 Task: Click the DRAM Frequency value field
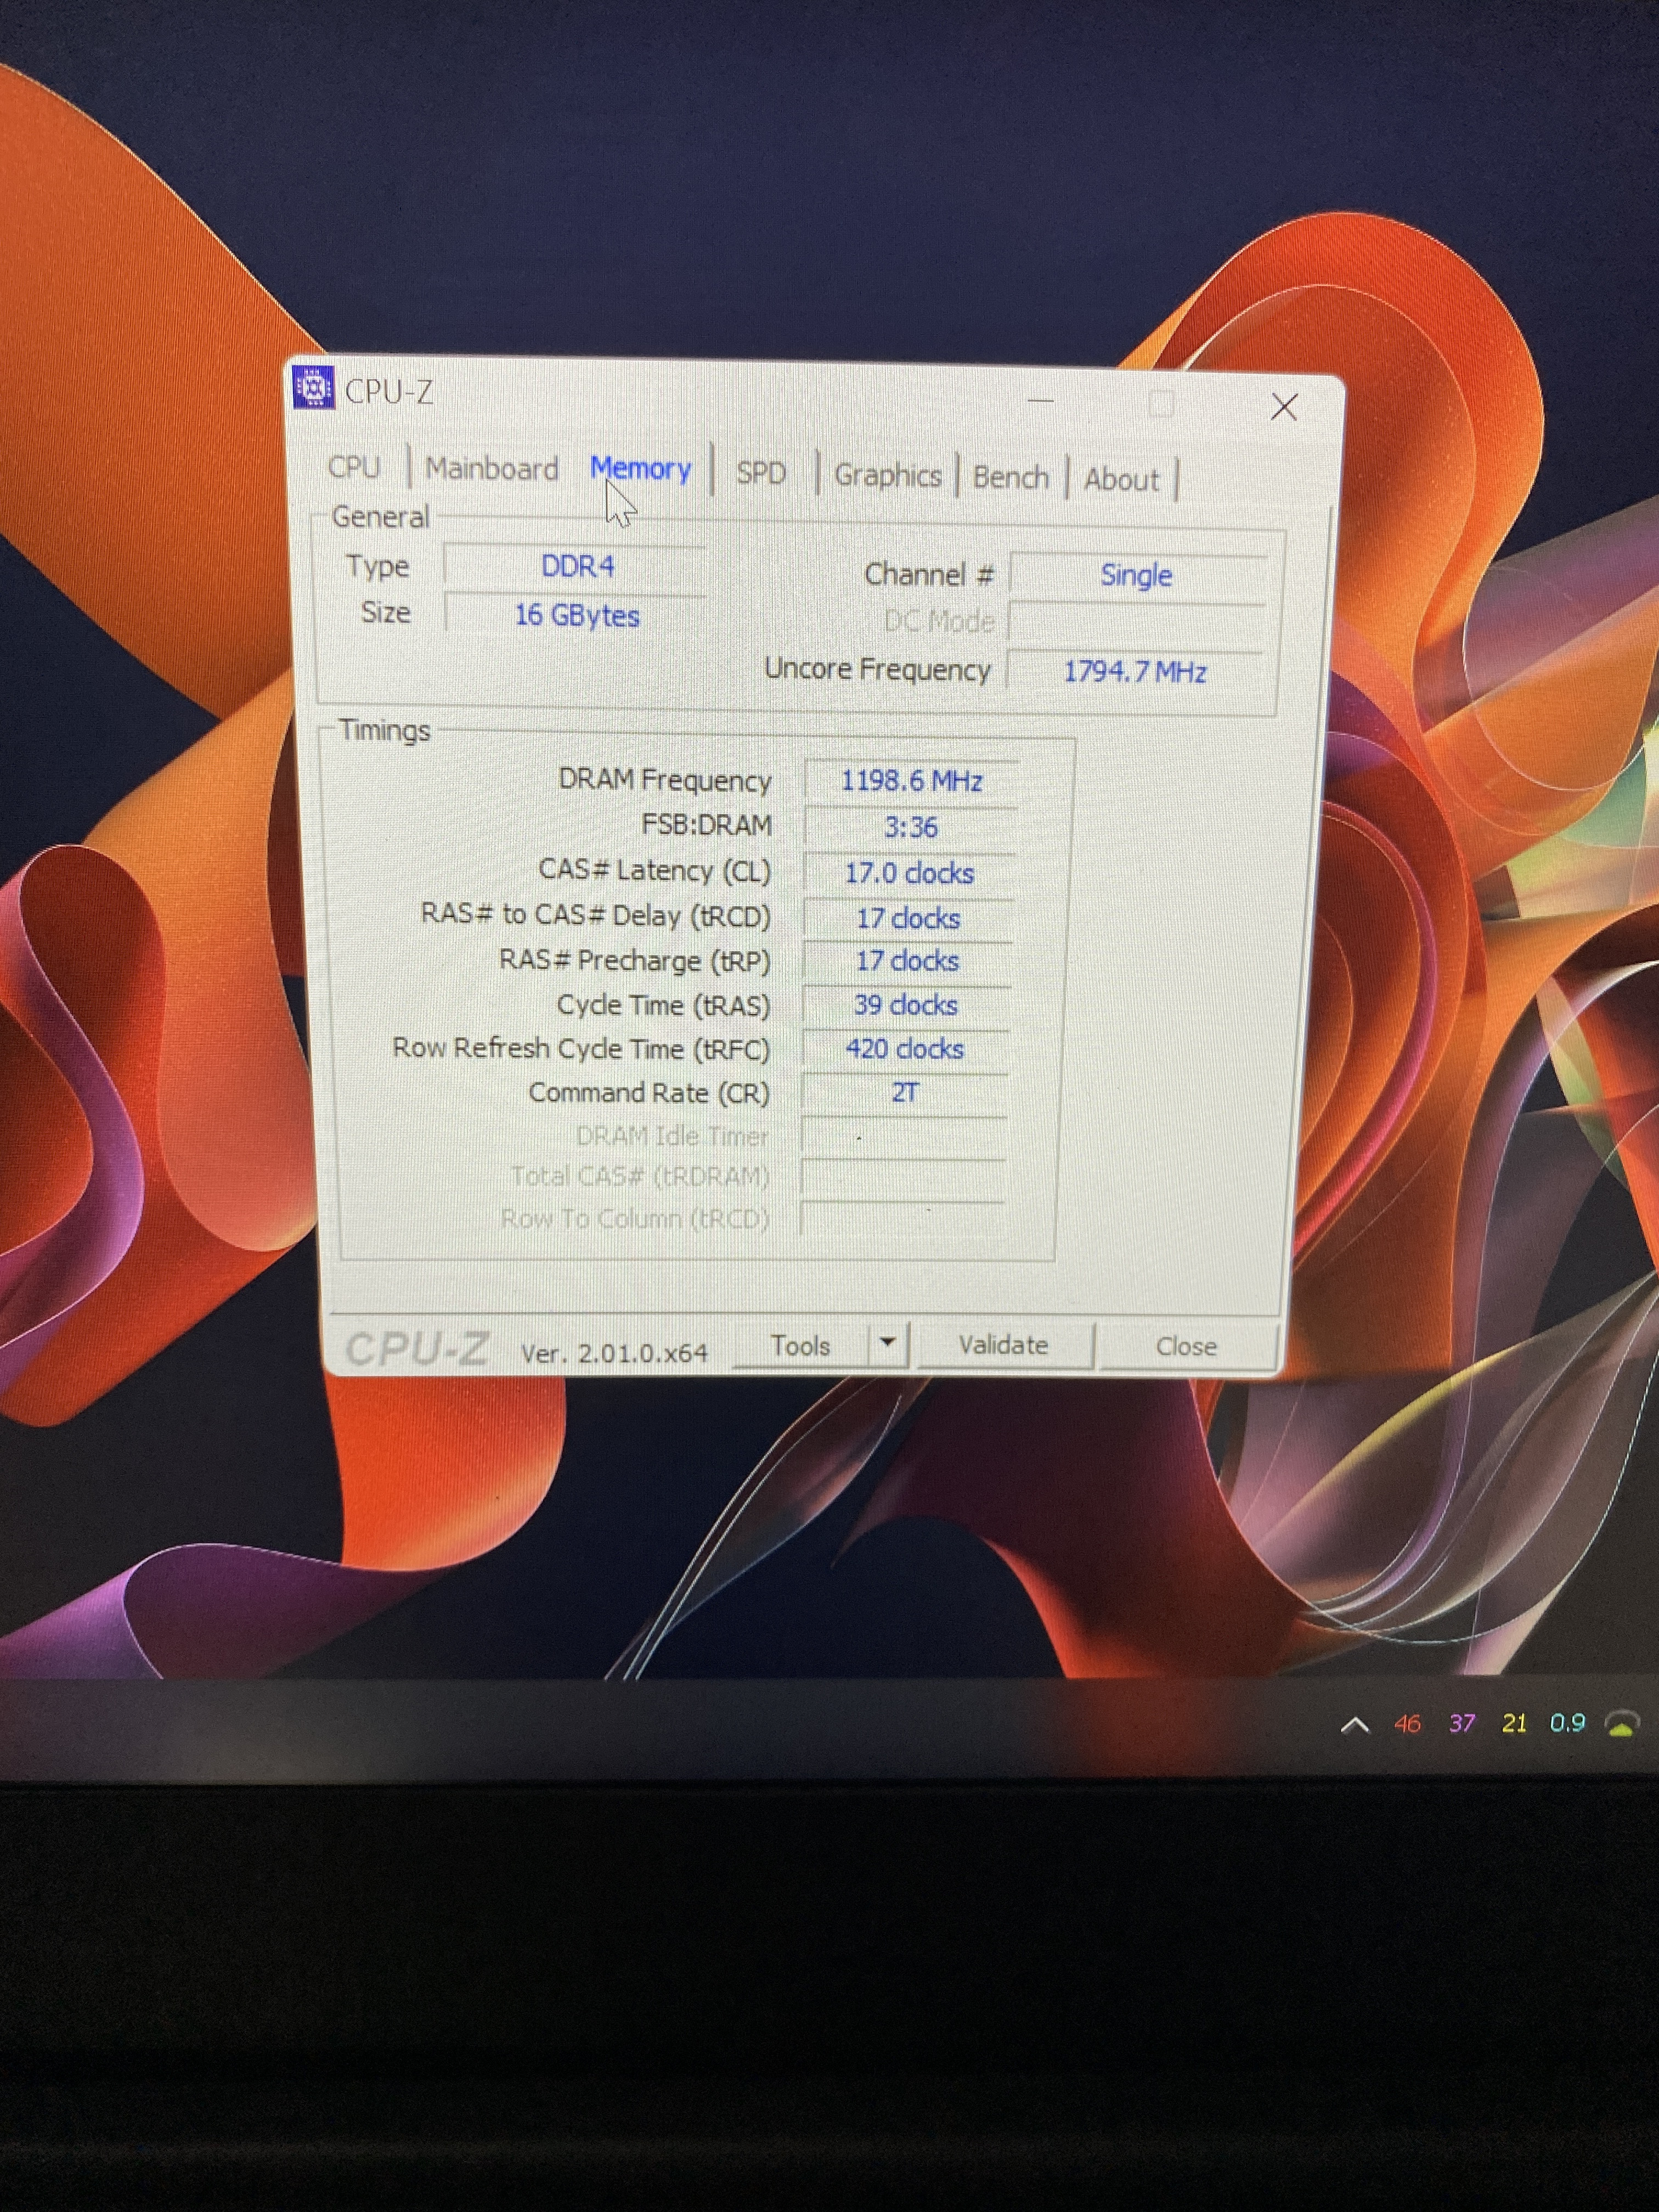click(911, 780)
